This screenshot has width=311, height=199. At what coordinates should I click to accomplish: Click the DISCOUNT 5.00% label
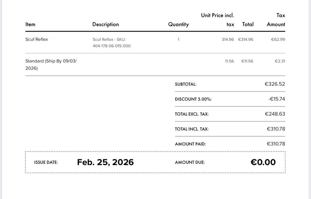193,99
